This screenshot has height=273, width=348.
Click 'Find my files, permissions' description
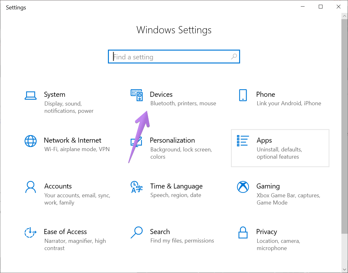click(182, 241)
